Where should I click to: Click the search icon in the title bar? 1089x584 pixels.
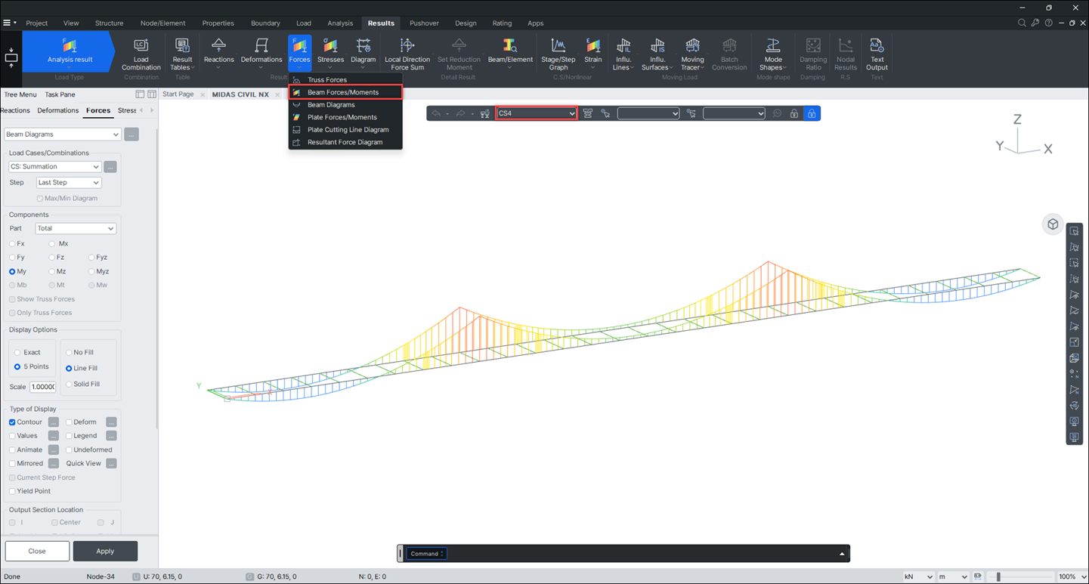[x=1022, y=23]
